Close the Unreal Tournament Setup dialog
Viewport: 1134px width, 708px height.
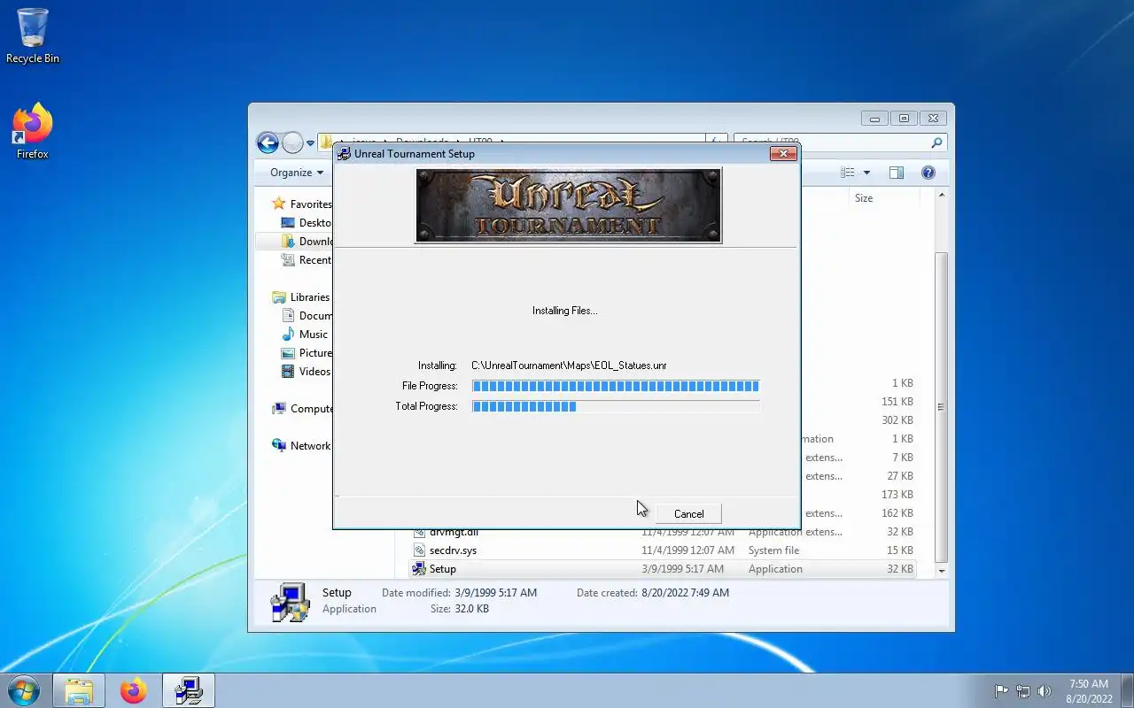pyautogui.click(x=782, y=154)
